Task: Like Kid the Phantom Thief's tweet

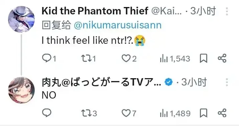Action: tap(129, 58)
